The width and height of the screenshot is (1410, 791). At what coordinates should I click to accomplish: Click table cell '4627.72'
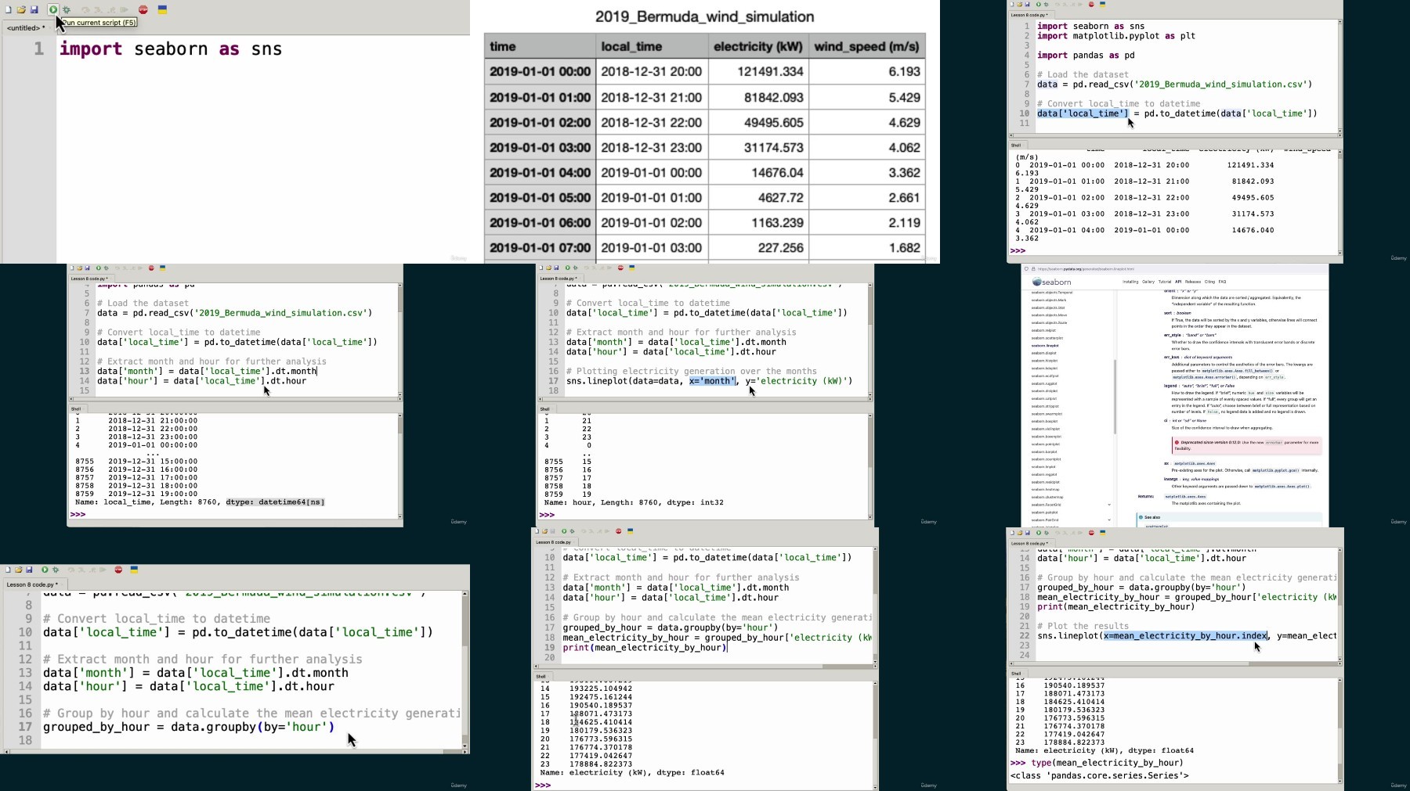pos(758,197)
